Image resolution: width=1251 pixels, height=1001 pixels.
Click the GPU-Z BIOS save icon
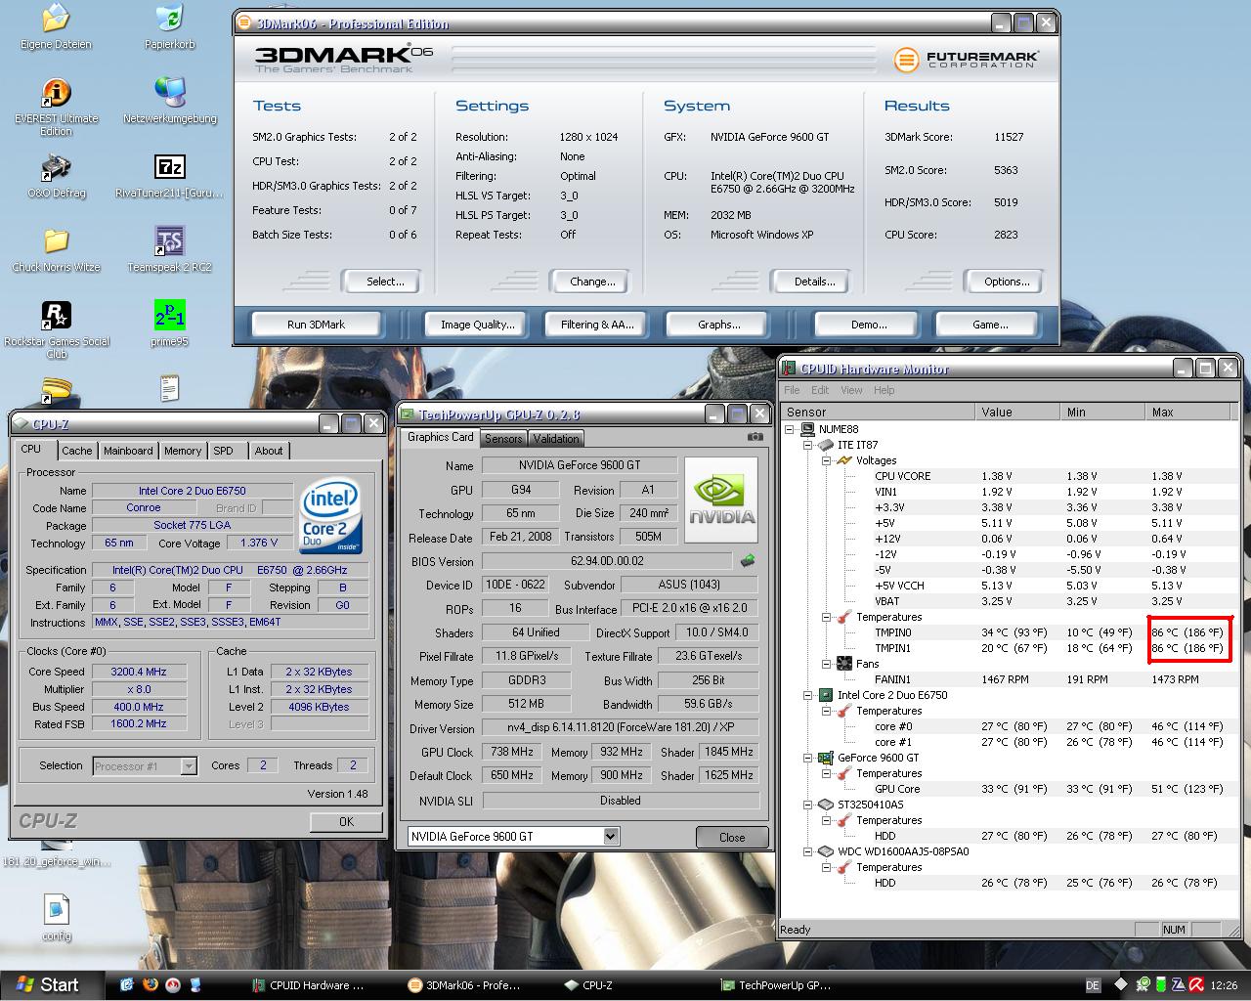pyautogui.click(x=748, y=561)
